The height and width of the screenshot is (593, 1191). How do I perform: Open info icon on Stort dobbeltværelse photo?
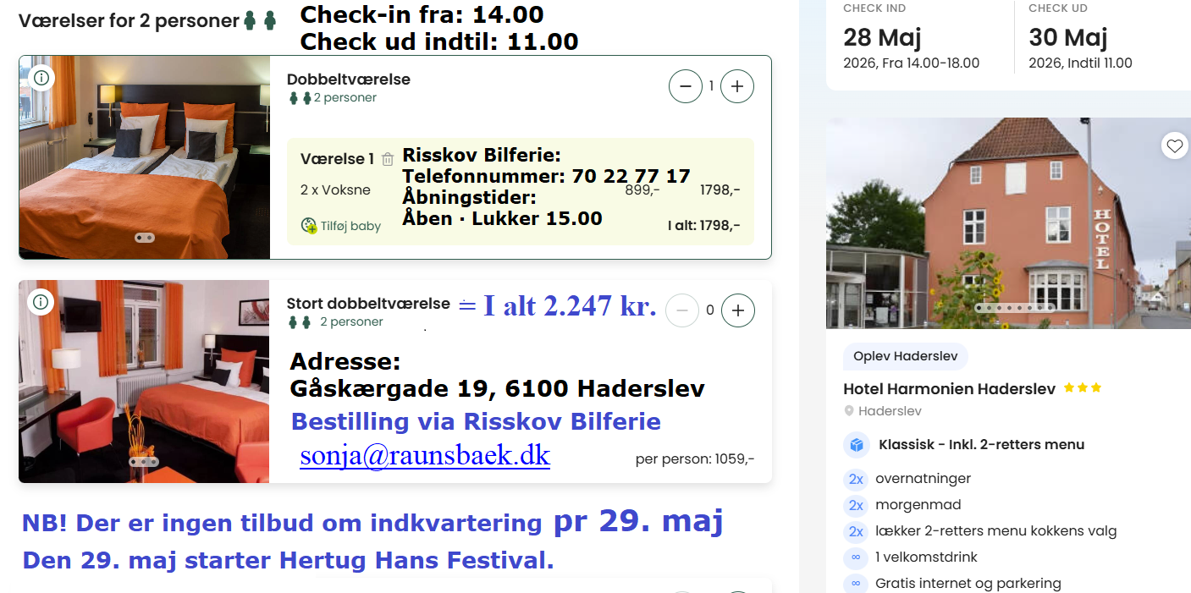pos(41,302)
